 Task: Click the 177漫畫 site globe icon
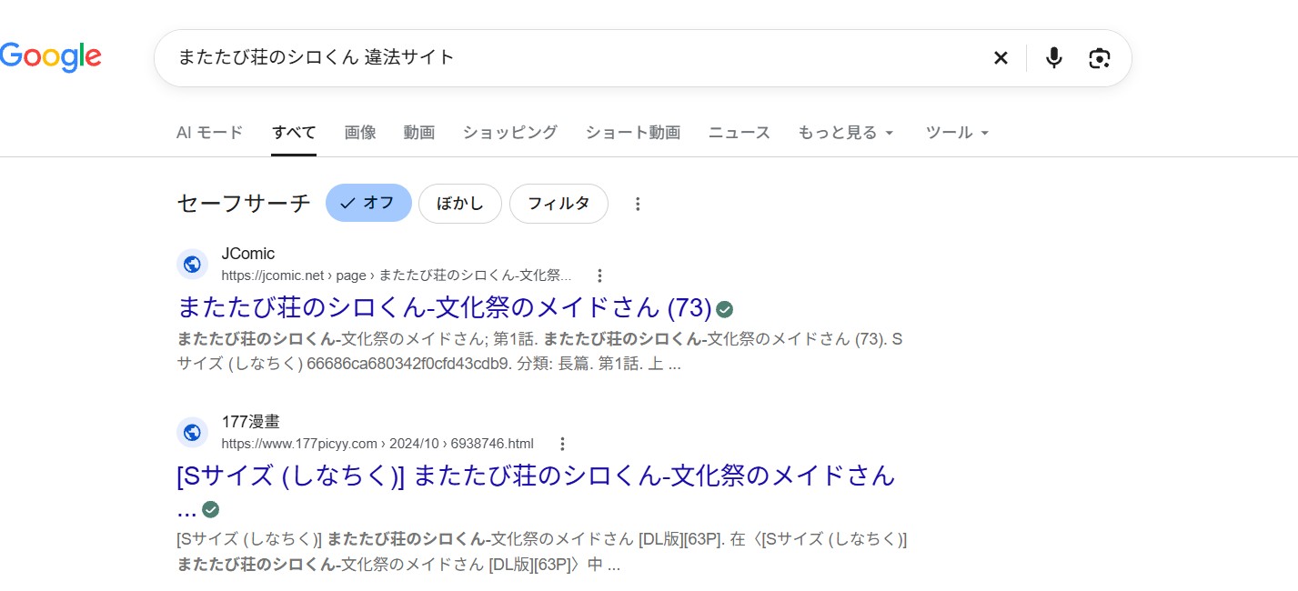tap(192, 432)
